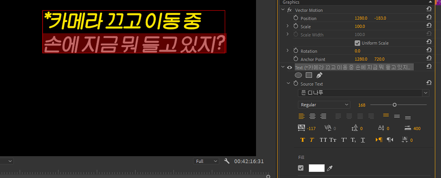Toggle faux bold text style
This screenshot has height=178, width=441.
point(303,140)
